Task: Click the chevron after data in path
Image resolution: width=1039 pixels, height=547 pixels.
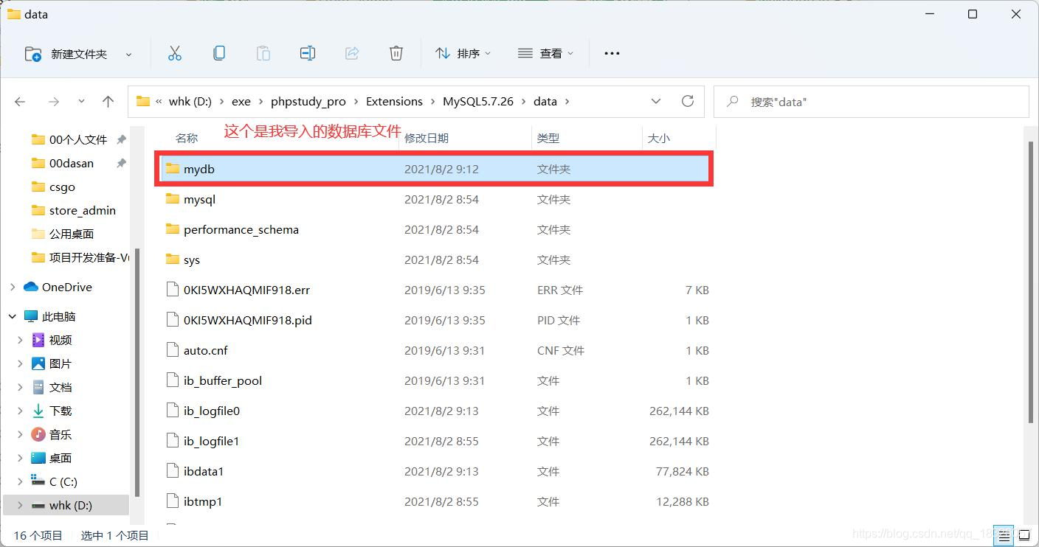Action: (567, 102)
